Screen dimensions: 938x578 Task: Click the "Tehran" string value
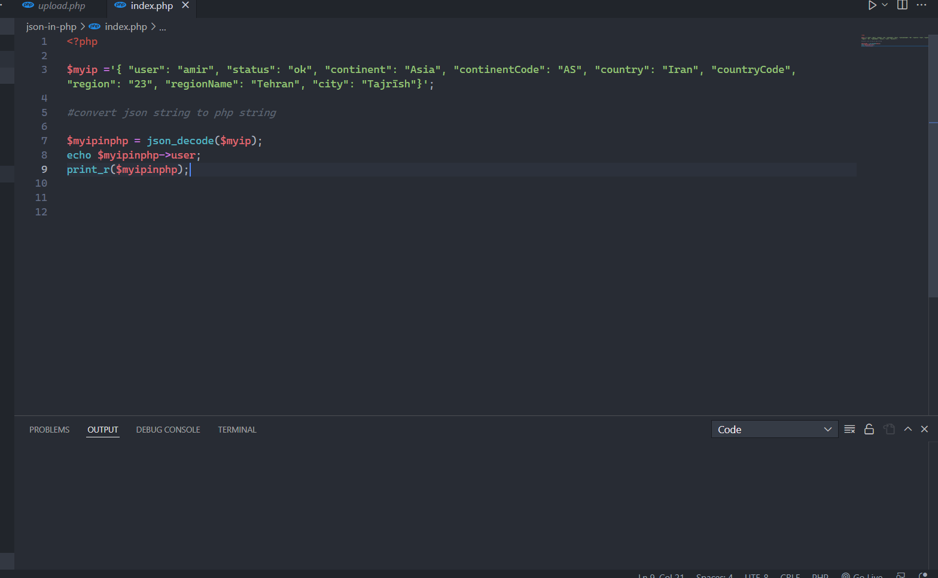275,84
